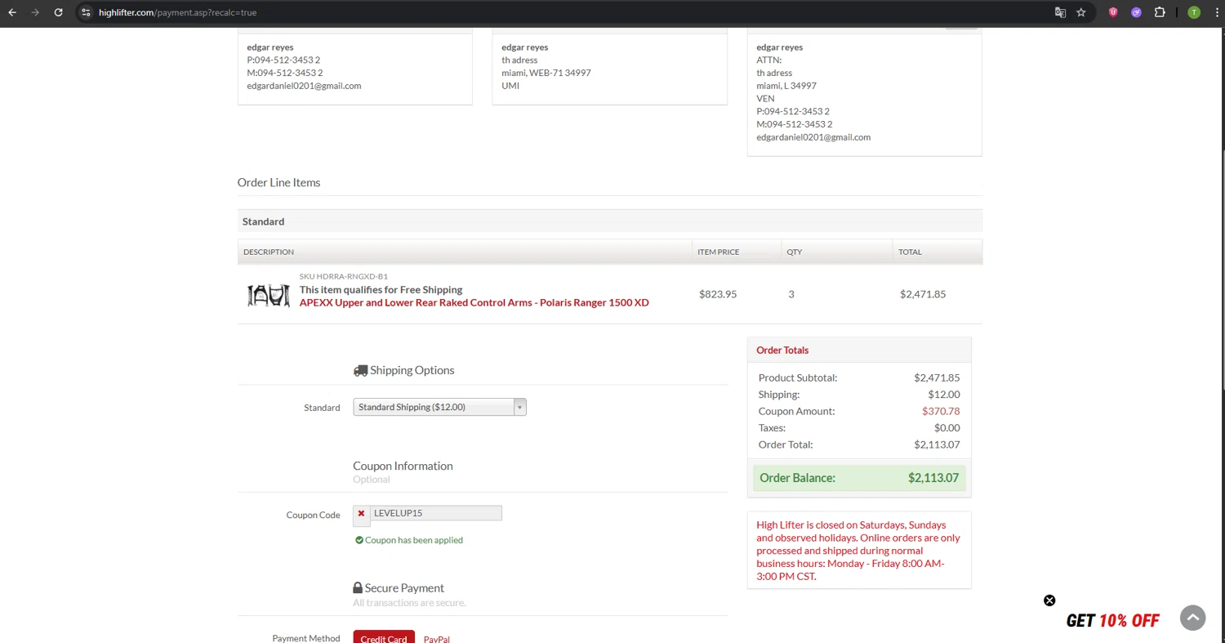Open the red shield extension
The image size is (1225, 643).
coord(1113,12)
